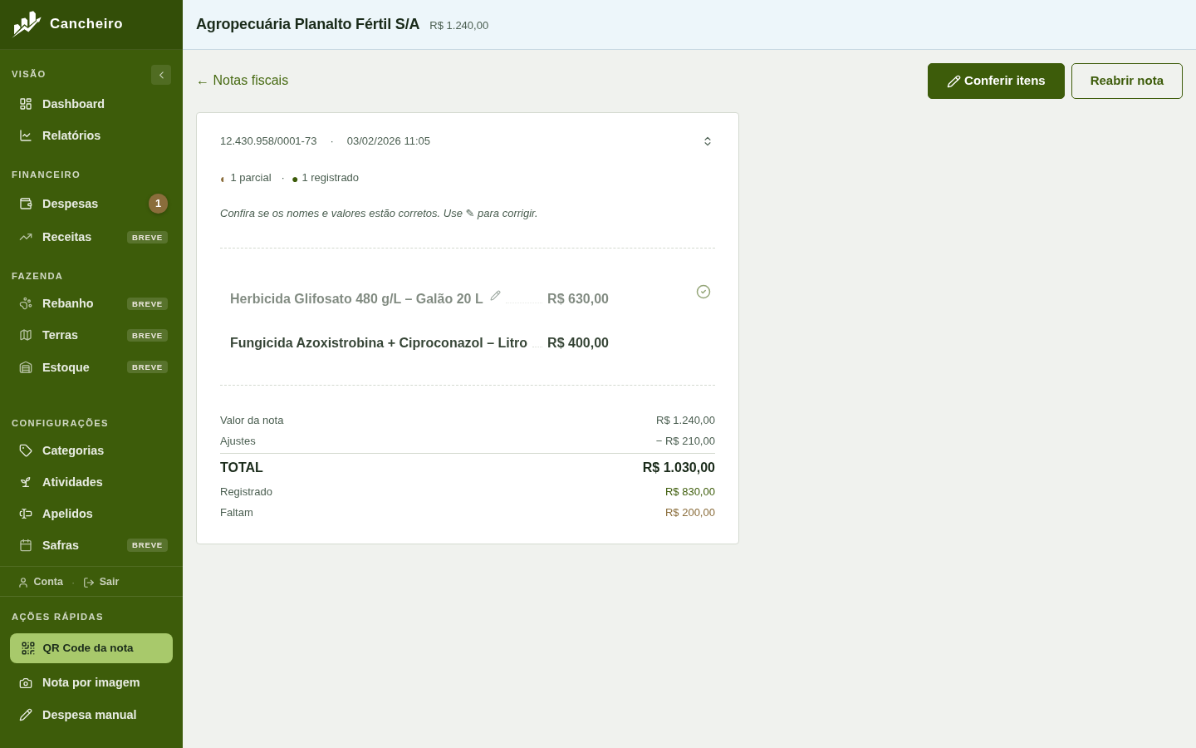Click the Cancheiro logo icon
The width and height of the screenshot is (1196, 748).
point(27,24)
